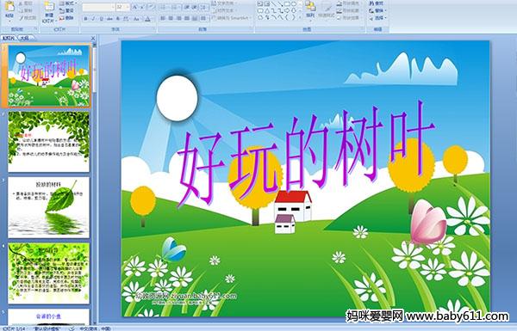Click the Find binoculars icon

pos(371,3)
